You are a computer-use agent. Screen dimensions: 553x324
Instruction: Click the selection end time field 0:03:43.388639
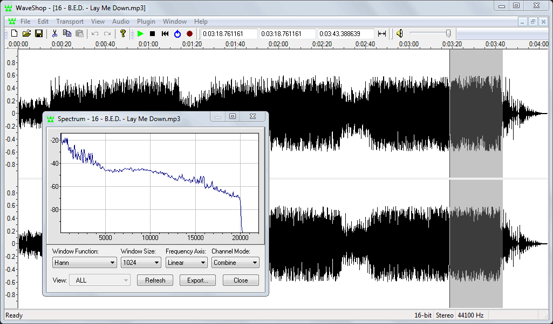(x=346, y=34)
